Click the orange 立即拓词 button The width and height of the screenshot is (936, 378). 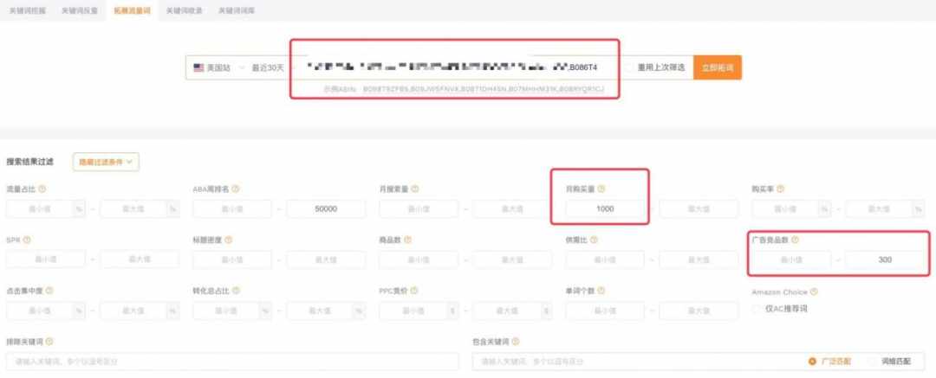click(x=718, y=68)
